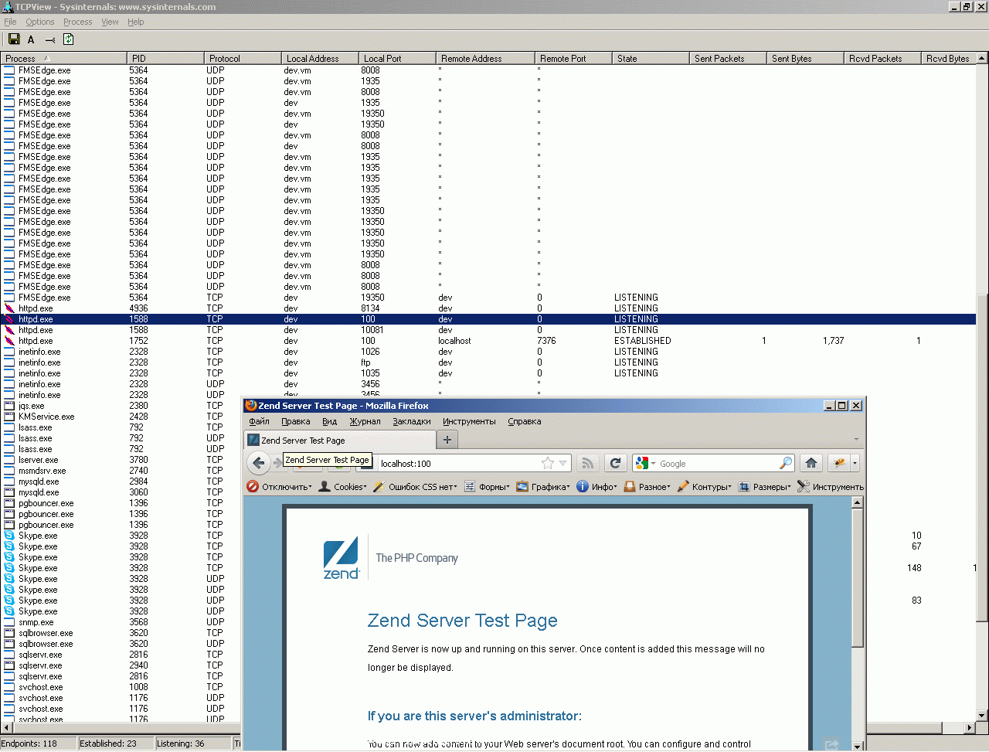Expand the Графика toolbar menu
The width and height of the screenshot is (989, 752).
[x=543, y=487]
